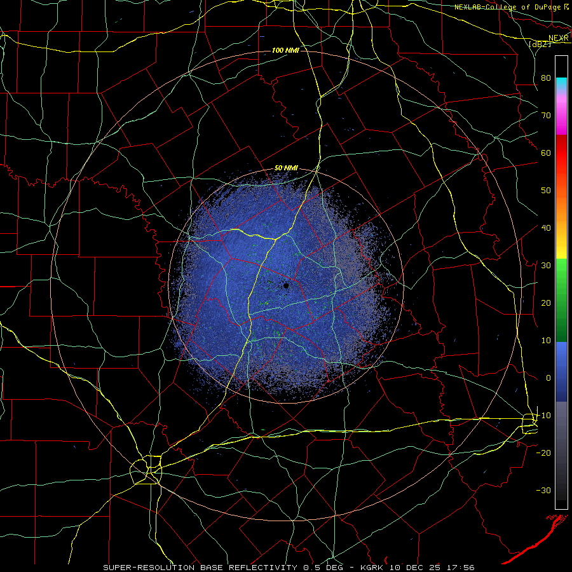Click the black radar site dot at center
572x572 pixels.
pyautogui.click(x=286, y=285)
